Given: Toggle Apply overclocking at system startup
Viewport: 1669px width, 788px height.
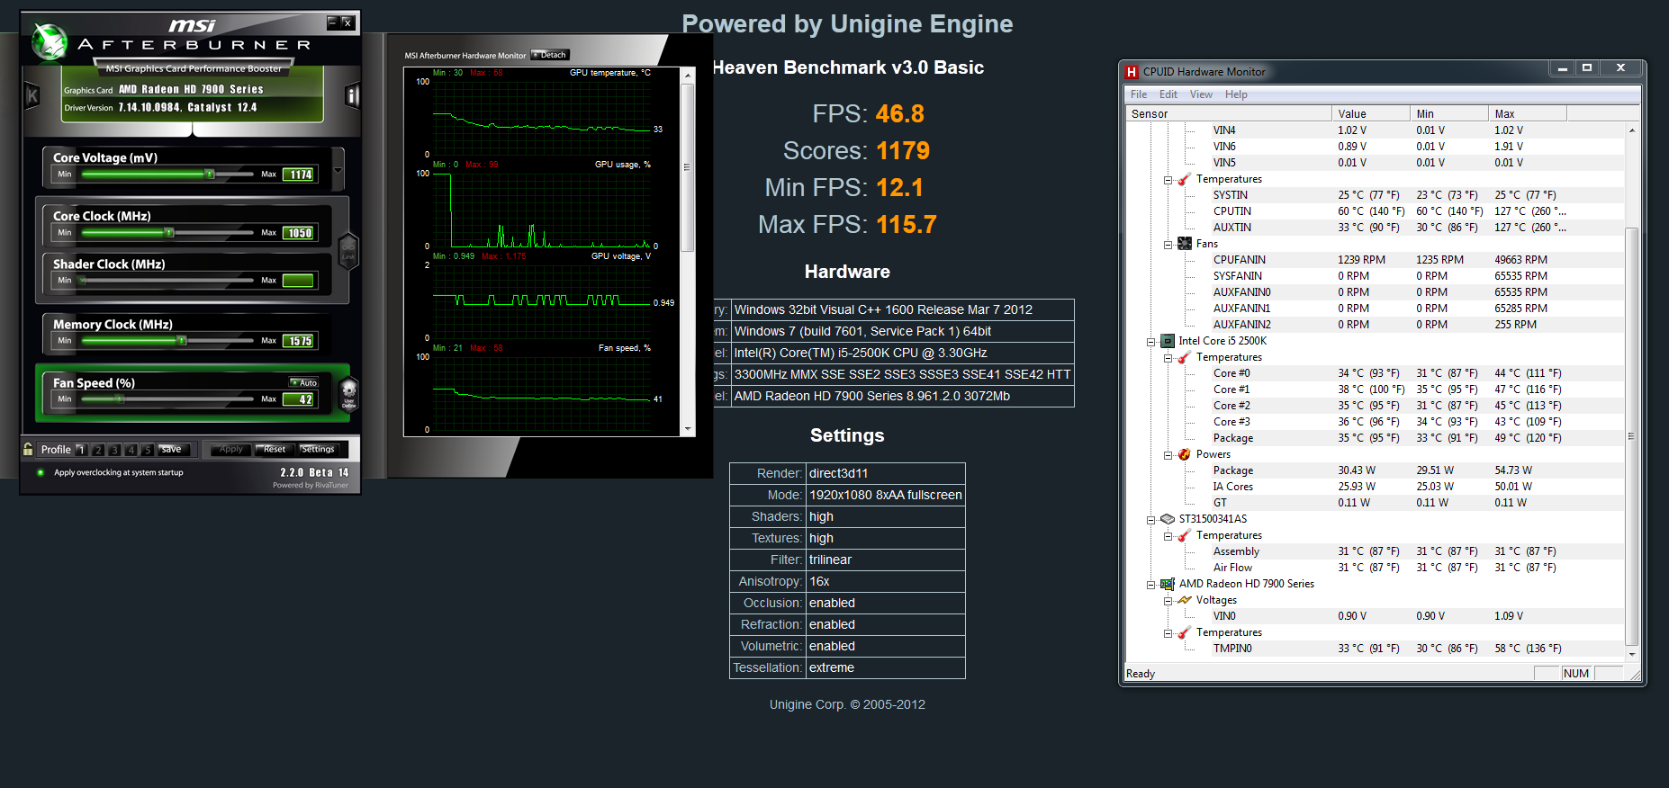Looking at the screenshot, I should pyautogui.click(x=41, y=472).
